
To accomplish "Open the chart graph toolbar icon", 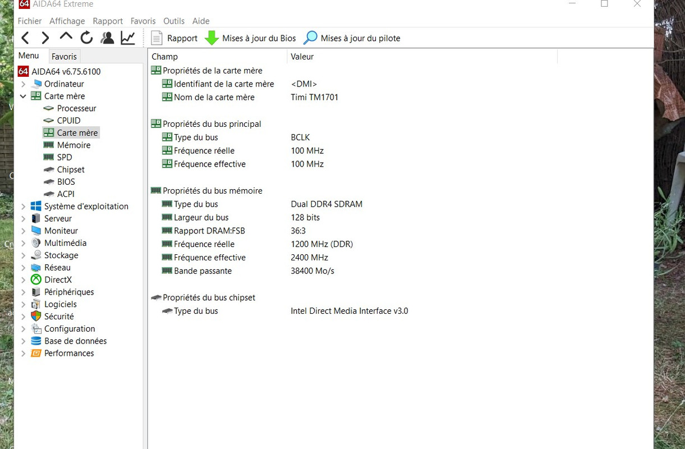I will [128, 38].
